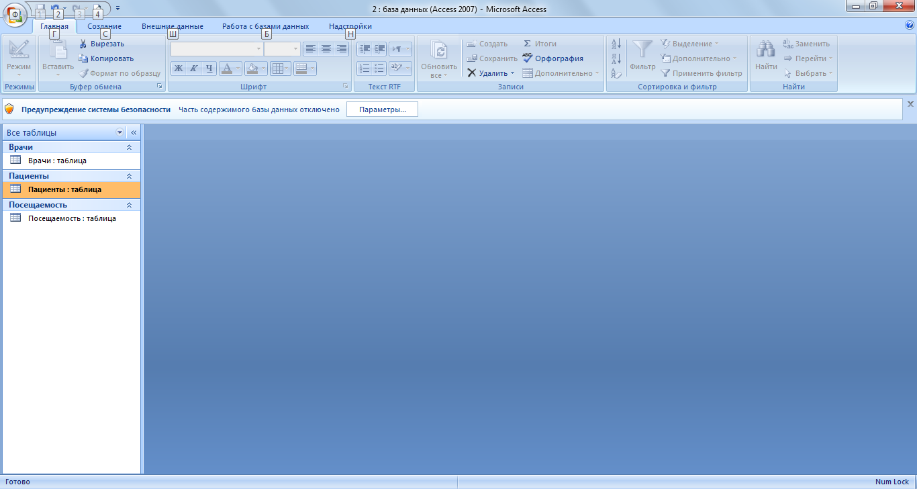Select Посещаемость : таблица in navigation pane
The width and height of the screenshot is (917, 489).
pos(72,218)
